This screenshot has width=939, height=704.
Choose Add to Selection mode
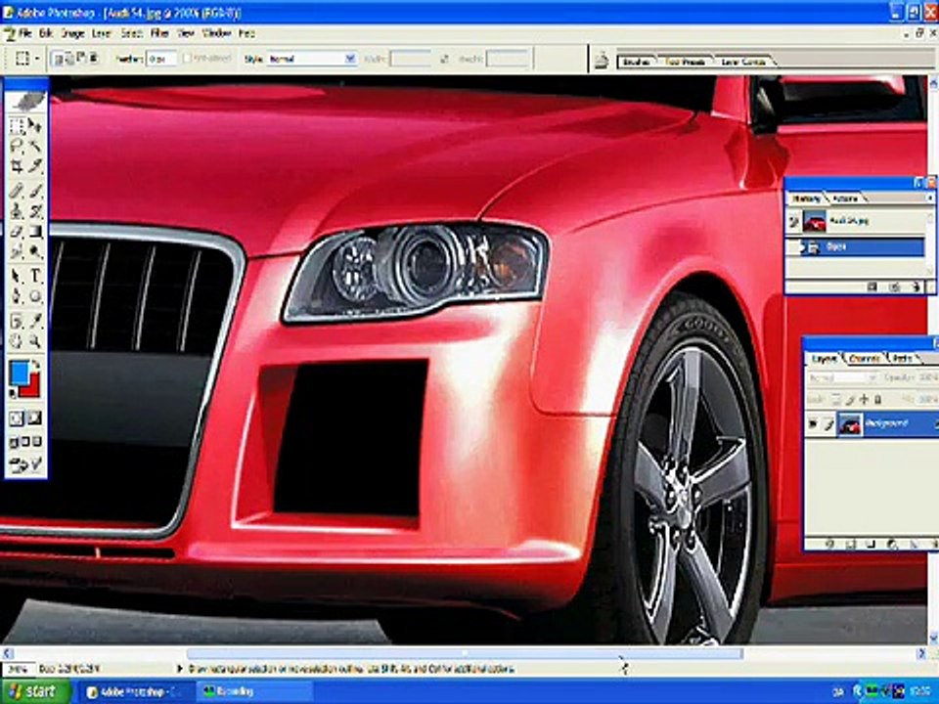pyautogui.click(x=69, y=59)
